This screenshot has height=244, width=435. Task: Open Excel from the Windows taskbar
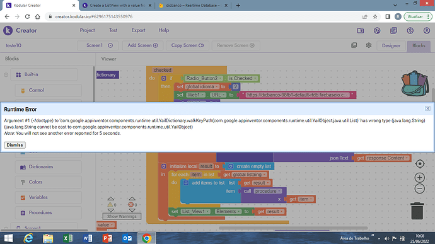click(67, 238)
